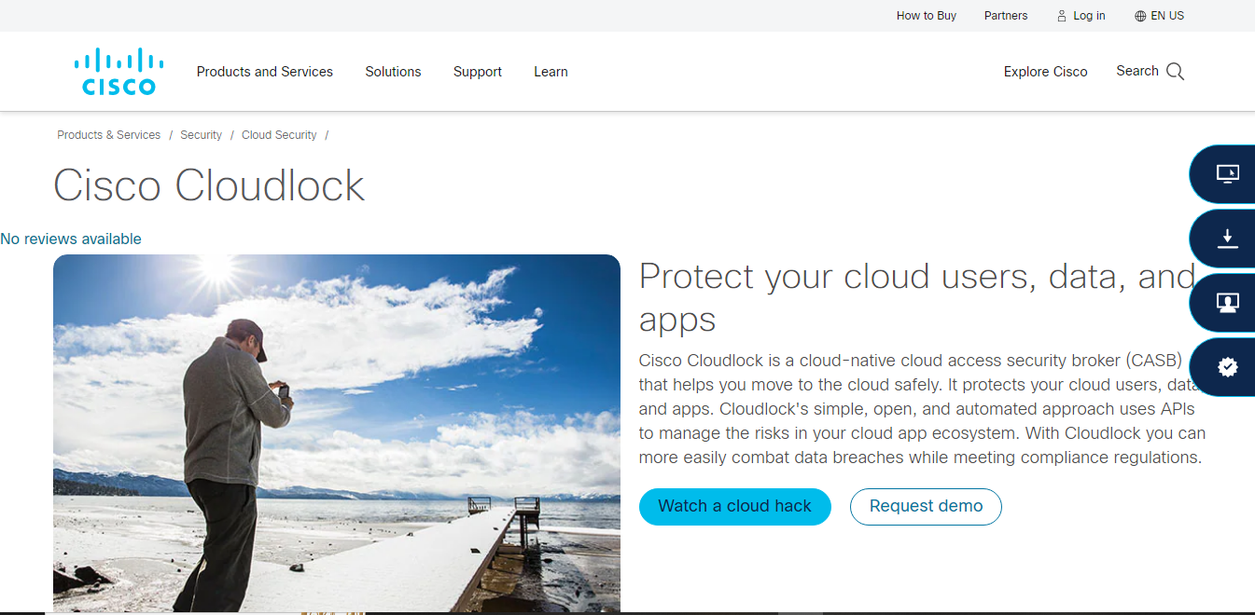This screenshot has height=615, width=1255.
Task: Click the Protect your cloud users heading
Action: tap(916, 297)
